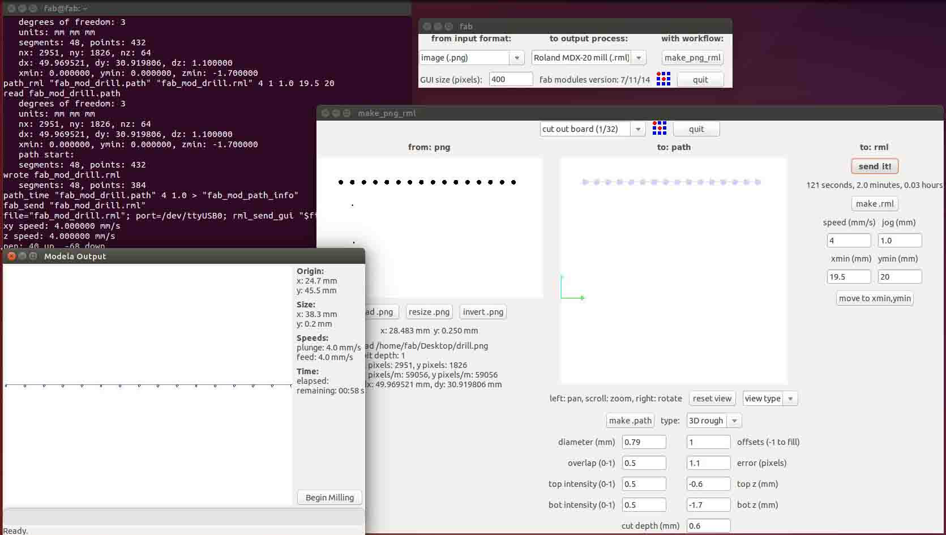
Task: Open the input format dropdown image (.png)
Action: click(471, 58)
